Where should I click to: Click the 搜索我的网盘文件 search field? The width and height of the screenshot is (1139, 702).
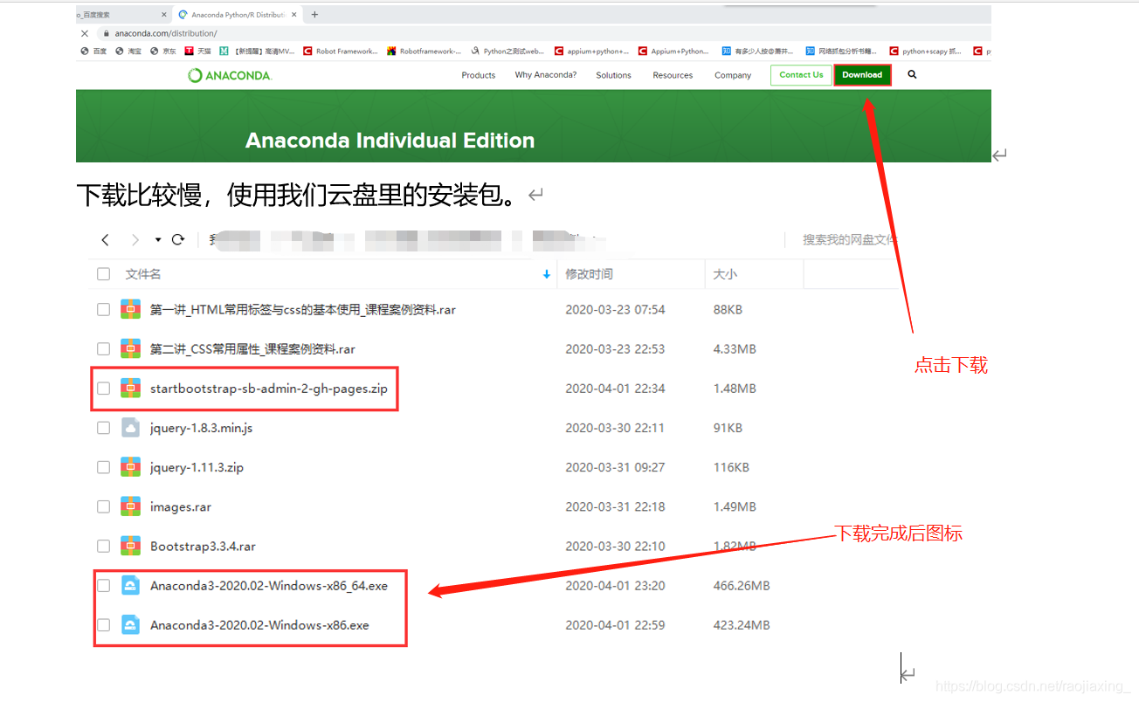[849, 239]
